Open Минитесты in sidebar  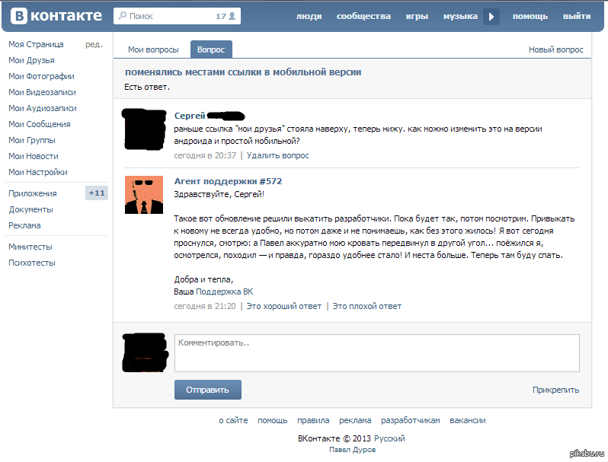pos(30,247)
